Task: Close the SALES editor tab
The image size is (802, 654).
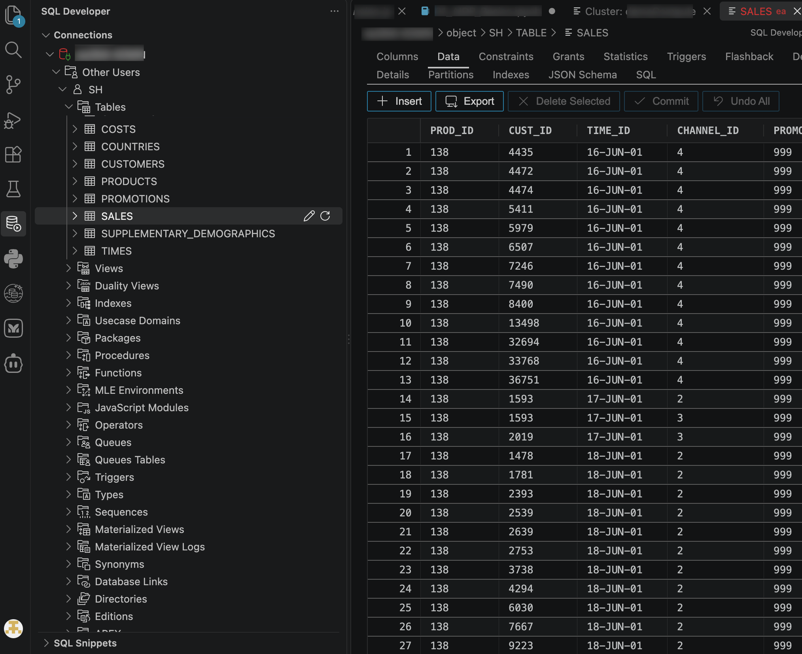Action: point(797,11)
